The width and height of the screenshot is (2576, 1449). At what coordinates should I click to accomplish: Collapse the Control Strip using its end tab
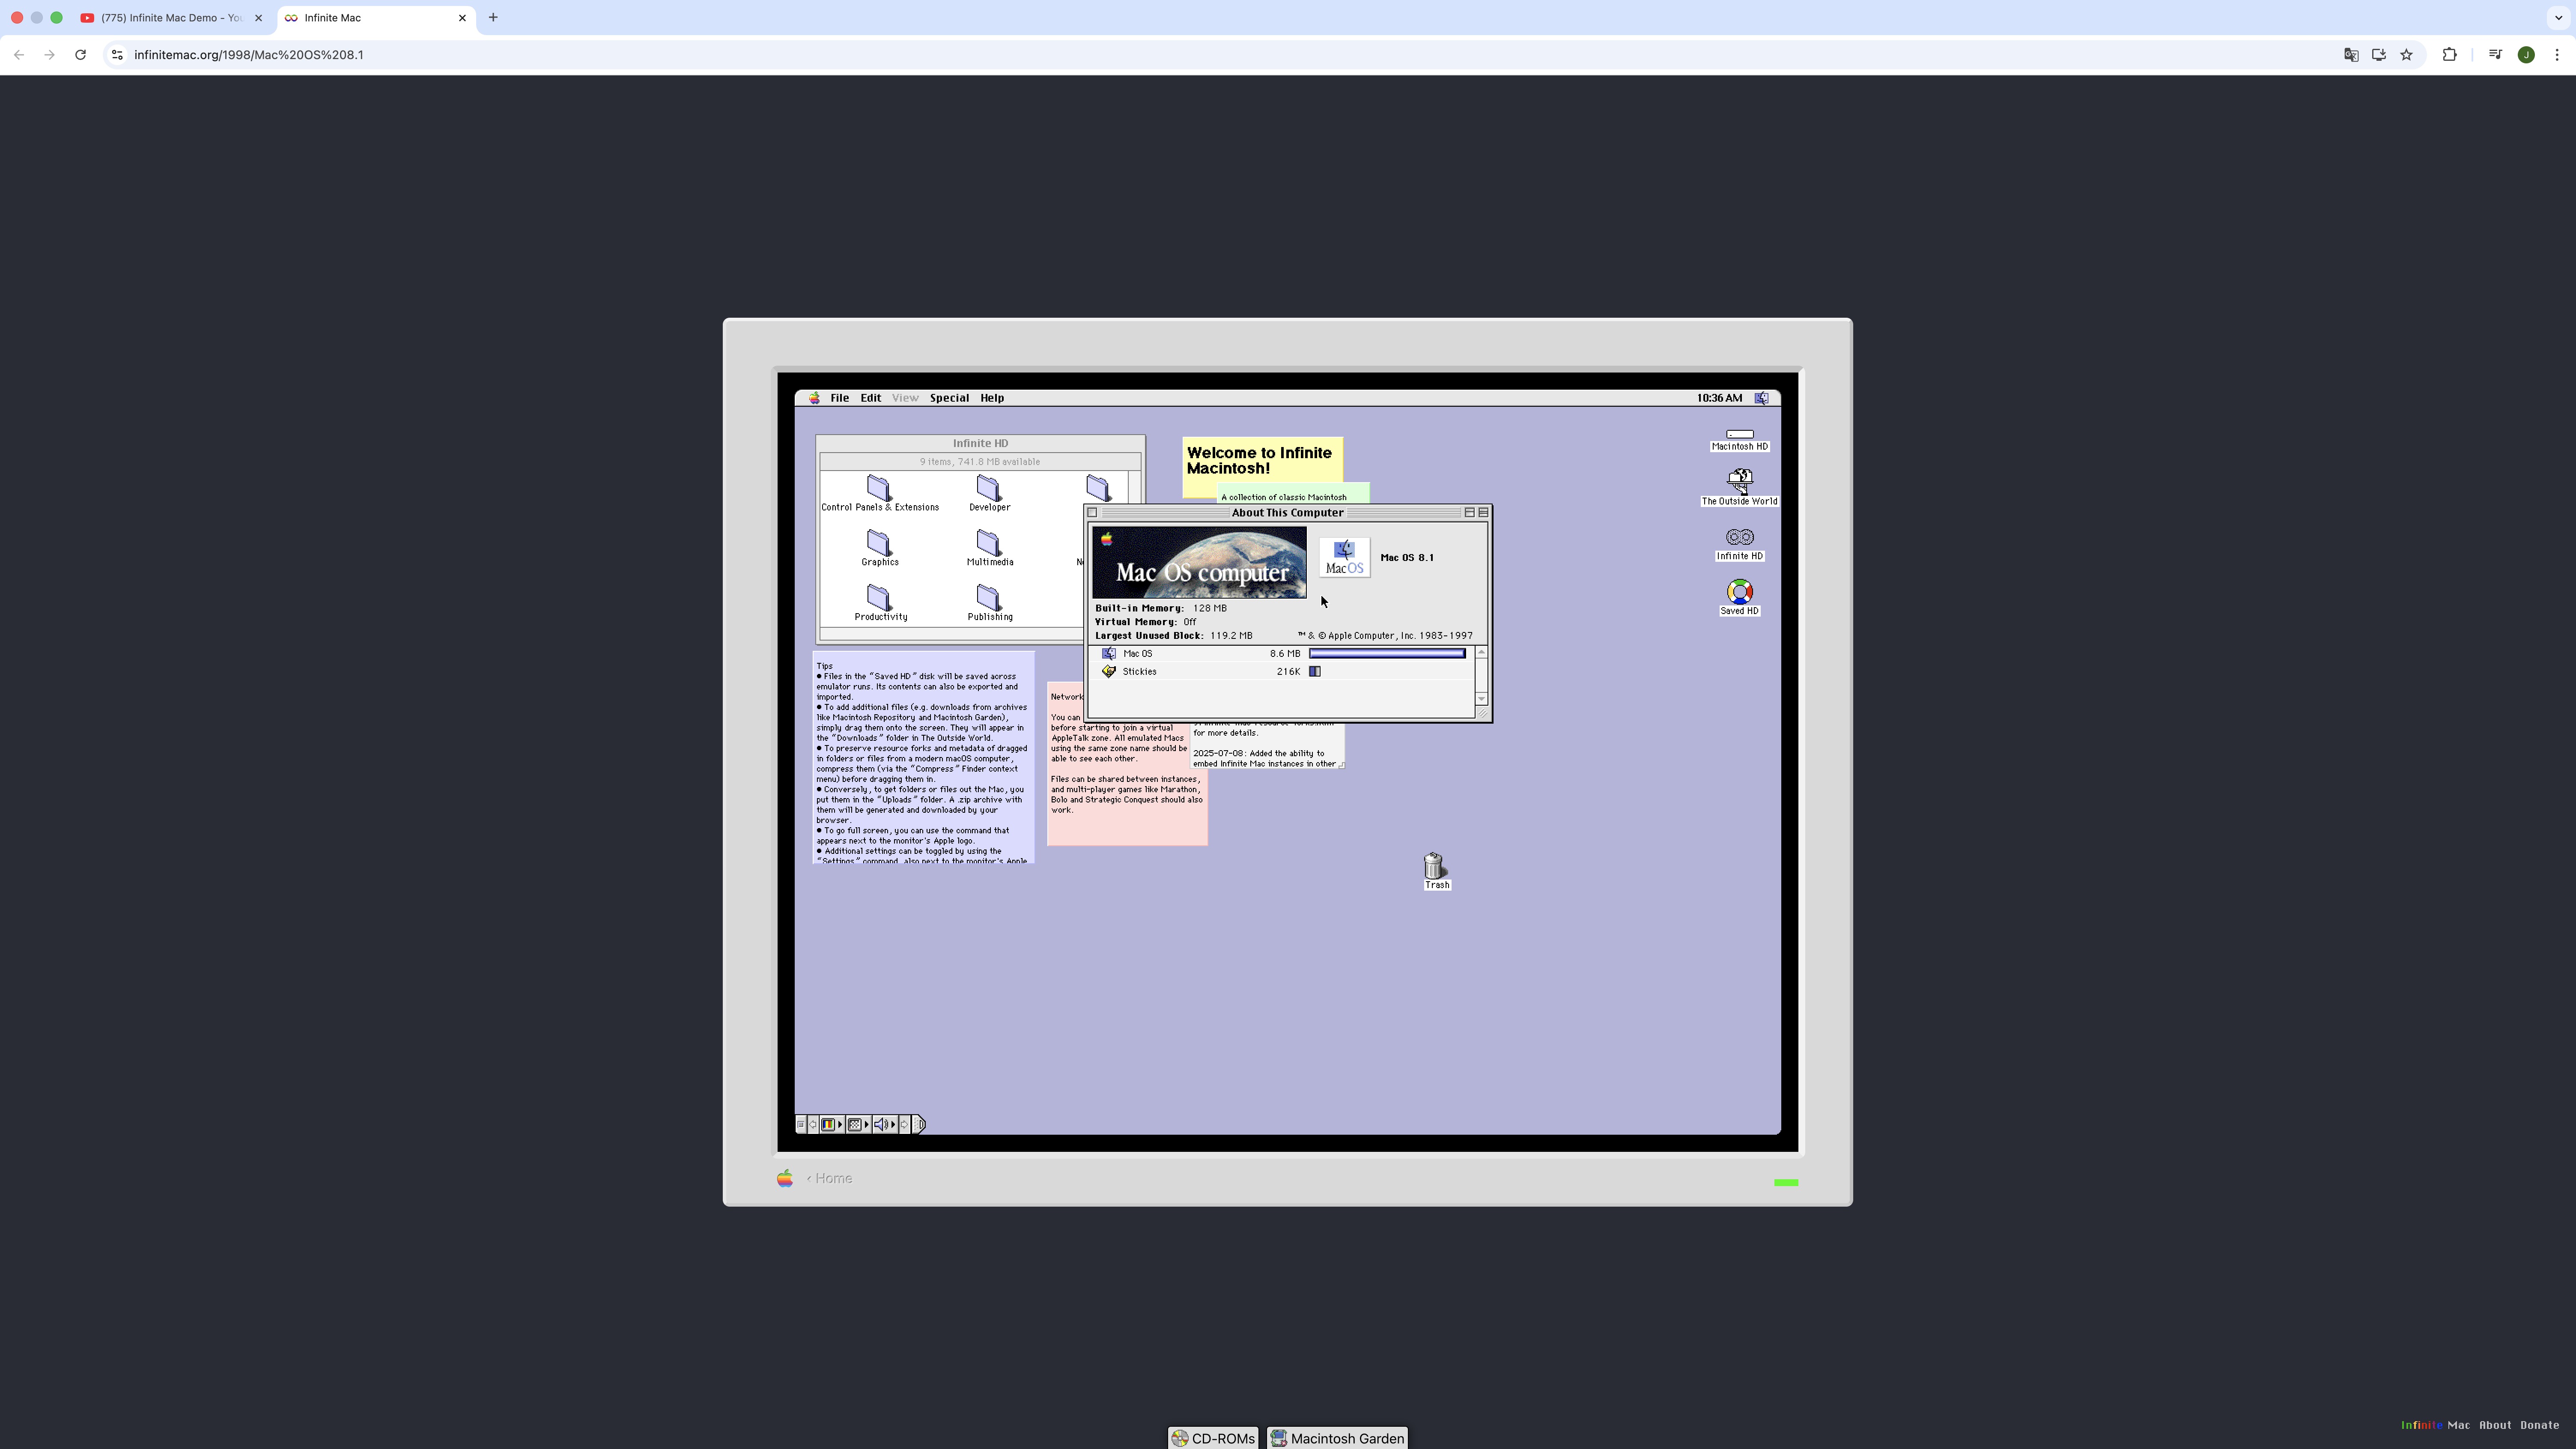(919, 1125)
